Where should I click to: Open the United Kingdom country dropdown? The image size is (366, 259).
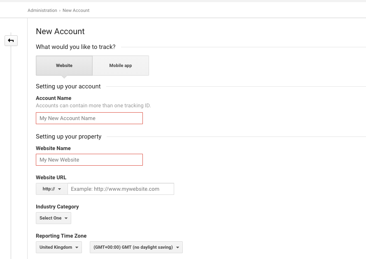[x=59, y=247]
